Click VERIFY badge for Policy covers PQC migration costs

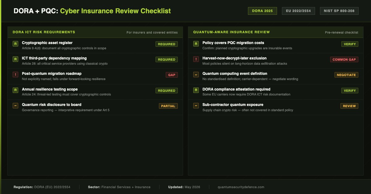350,44
